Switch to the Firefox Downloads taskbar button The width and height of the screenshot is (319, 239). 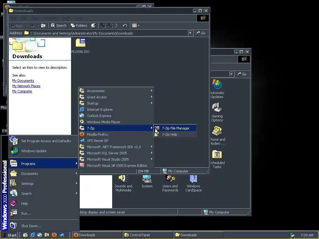(97, 235)
